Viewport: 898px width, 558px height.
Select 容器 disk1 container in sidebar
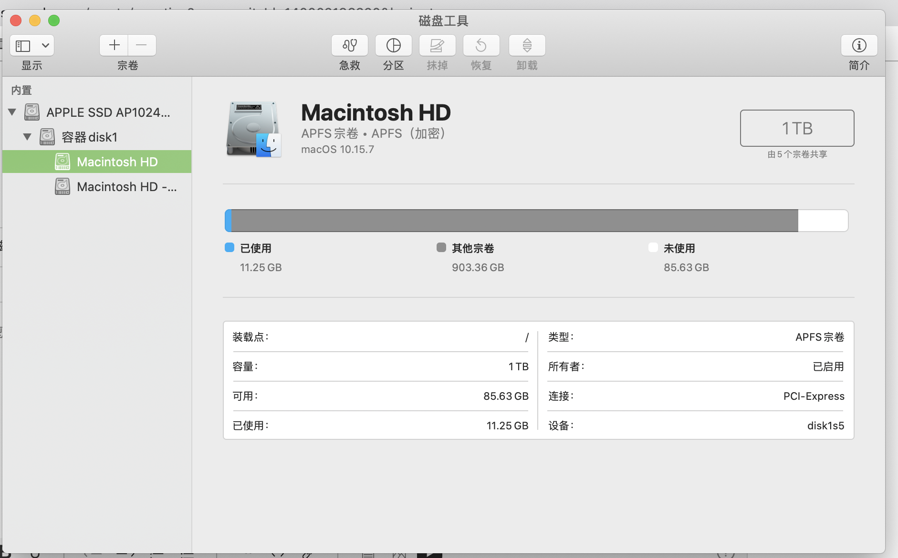(x=89, y=137)
